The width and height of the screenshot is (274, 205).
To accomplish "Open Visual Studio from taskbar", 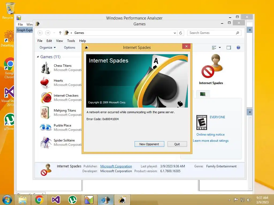I will (56, 200).
